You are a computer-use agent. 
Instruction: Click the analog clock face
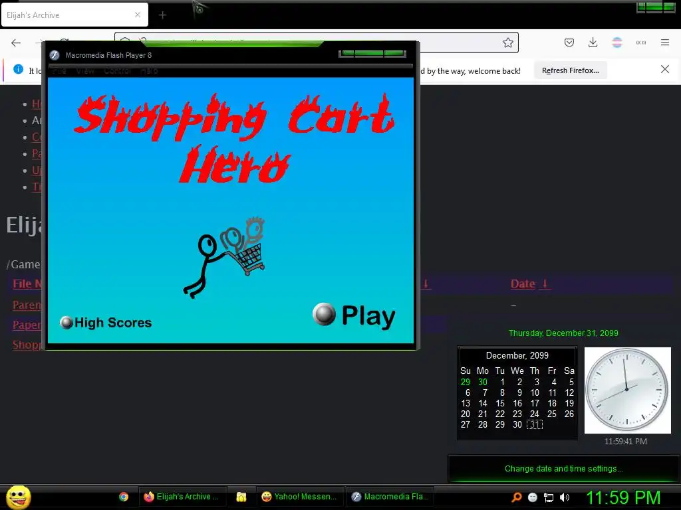pyautogui.click(x=627, y=390)
